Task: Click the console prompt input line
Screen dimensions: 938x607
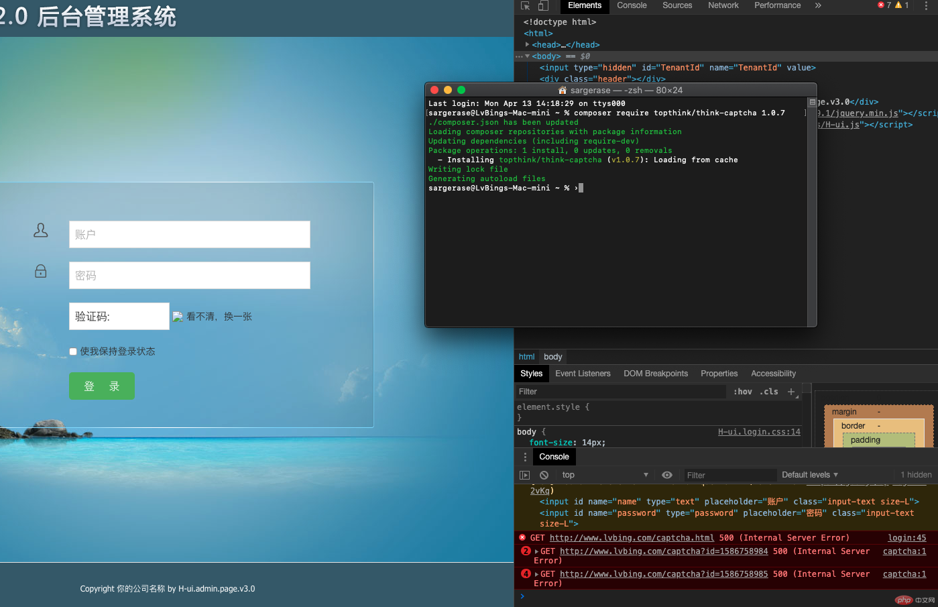Action: (x=726, y=596)
